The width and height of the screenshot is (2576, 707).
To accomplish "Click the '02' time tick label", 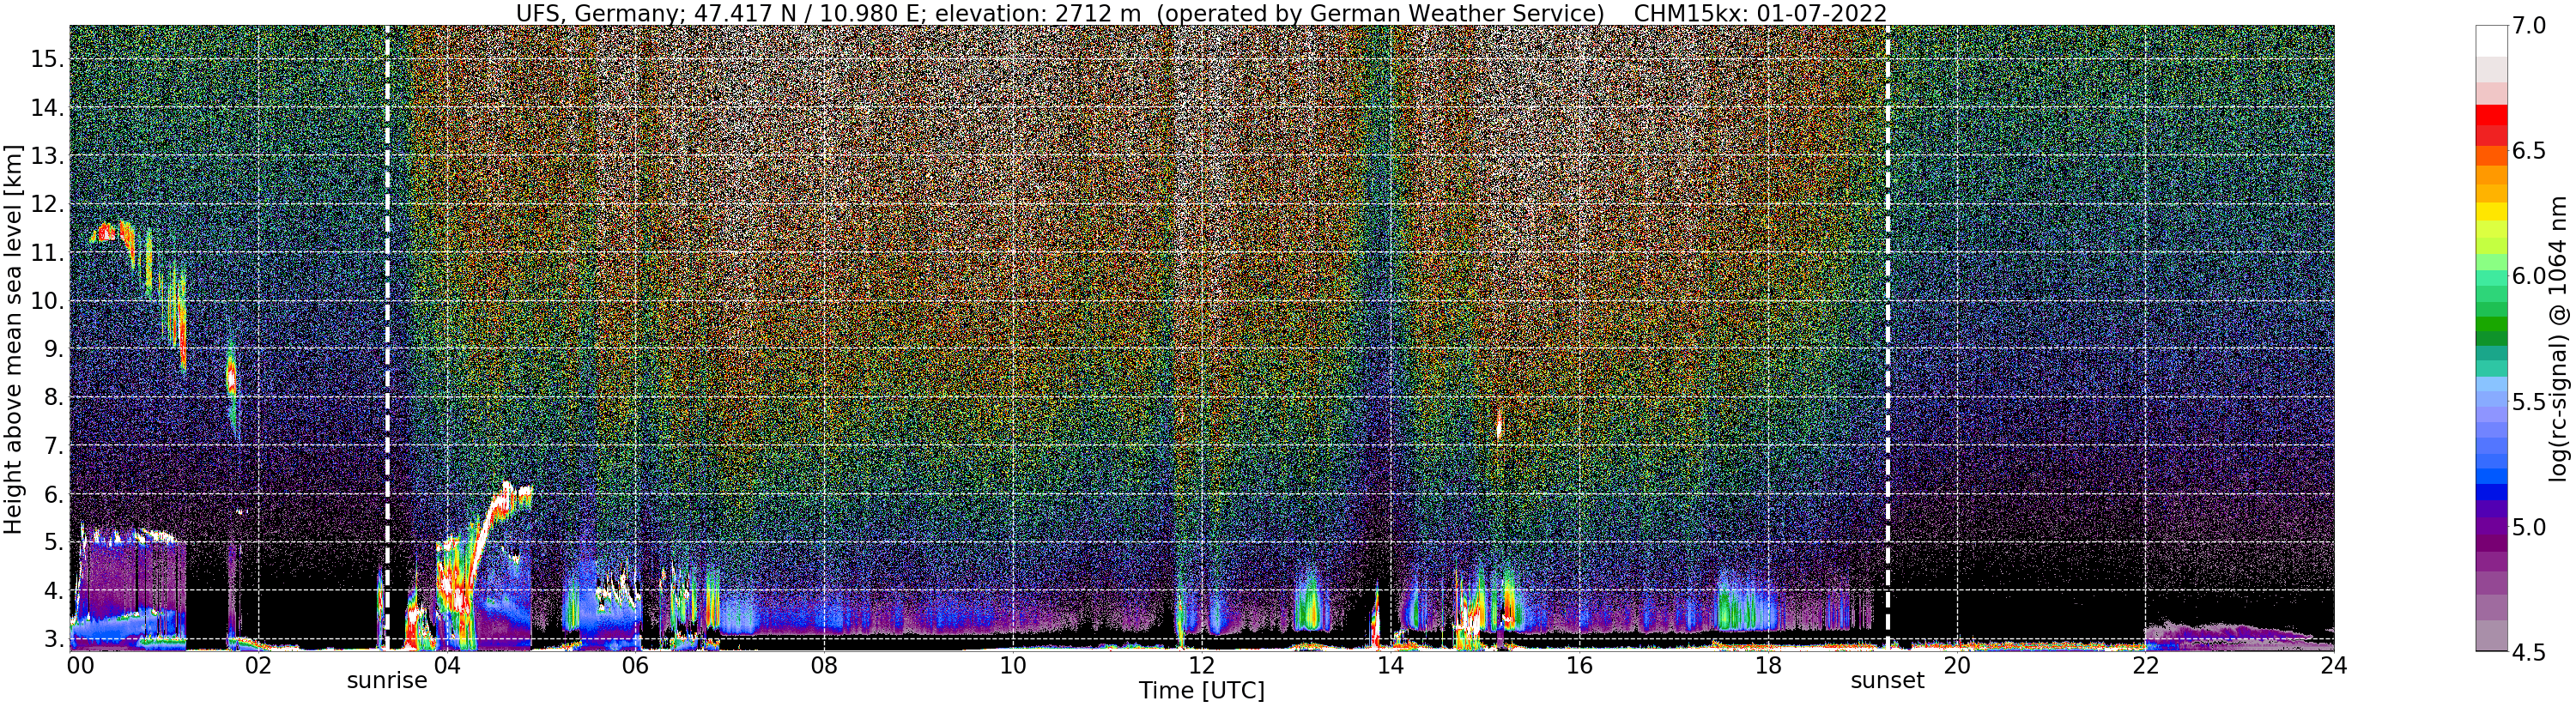I will pyautogui.click(x=258, y=666).
